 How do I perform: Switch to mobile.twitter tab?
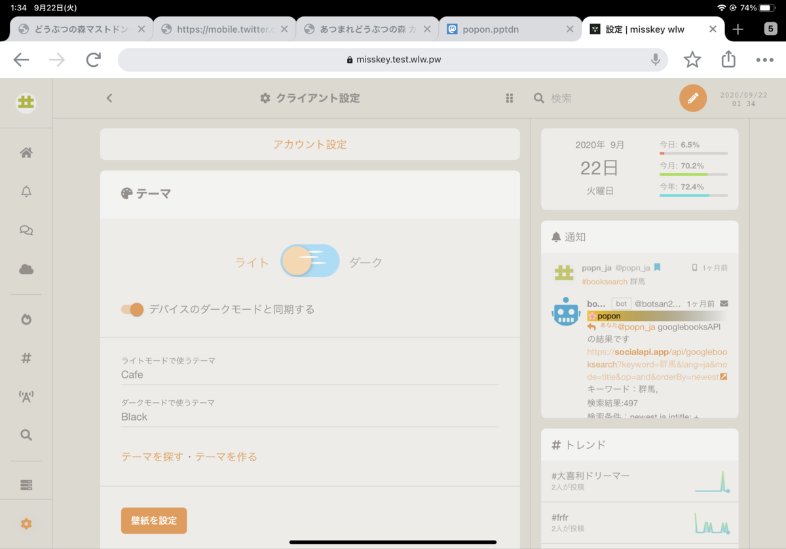(x=225, y=29)
